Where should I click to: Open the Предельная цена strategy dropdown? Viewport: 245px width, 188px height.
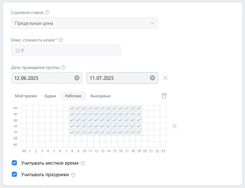(85, 23)
